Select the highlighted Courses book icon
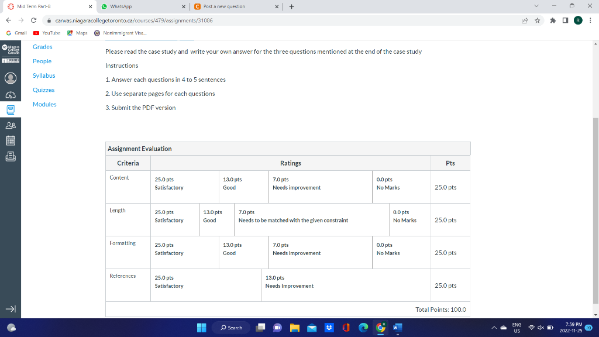Image resolution: width=599 pixels, height=337 pixels. 10,109
